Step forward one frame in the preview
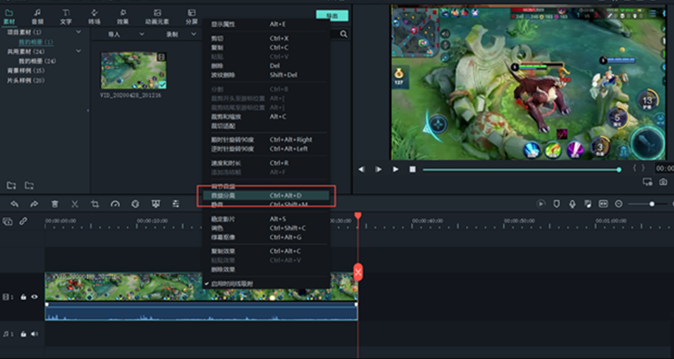The image size is (674, 359). coord(378,169)
